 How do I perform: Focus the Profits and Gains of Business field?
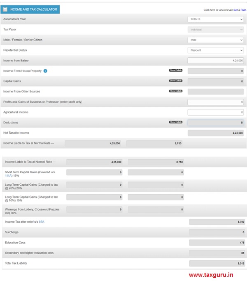click(x=215, y=102)
